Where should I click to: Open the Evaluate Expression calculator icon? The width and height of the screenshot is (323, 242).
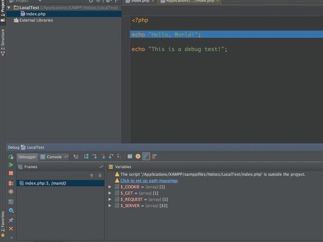tap(130, 156)
